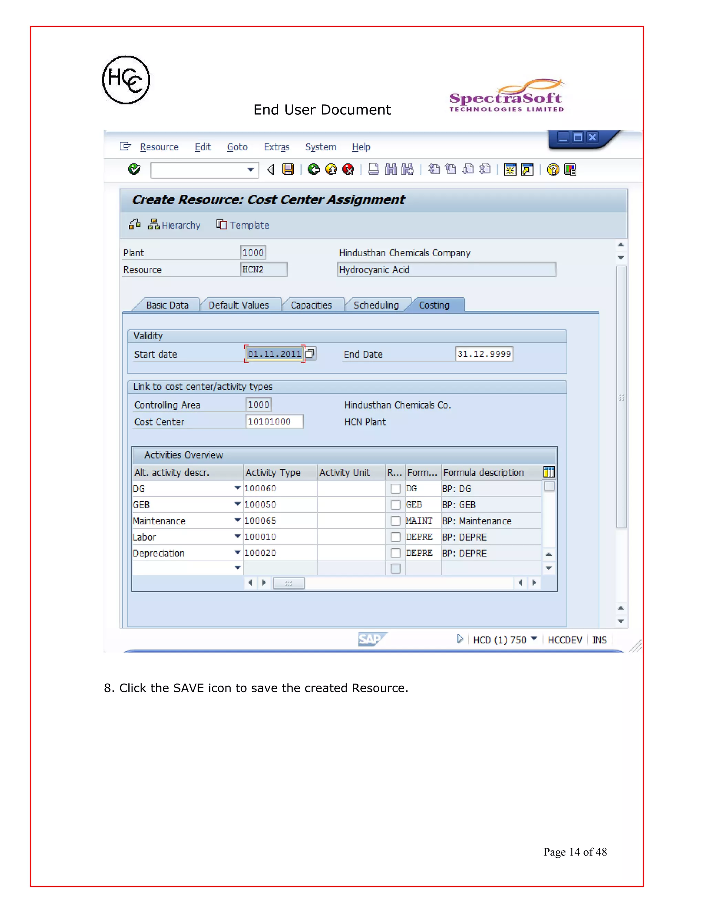
Task: Click the Previous Page icon
Action: pyautogui.click(x=451, y=169)
